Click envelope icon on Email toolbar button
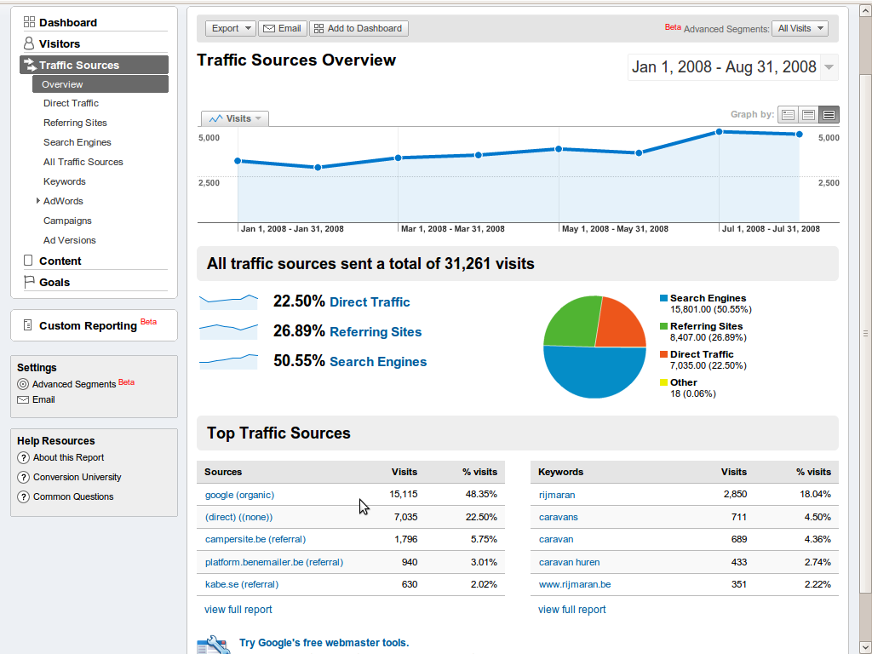The height and width of the screenshot is (654, 872). point(269,28)
